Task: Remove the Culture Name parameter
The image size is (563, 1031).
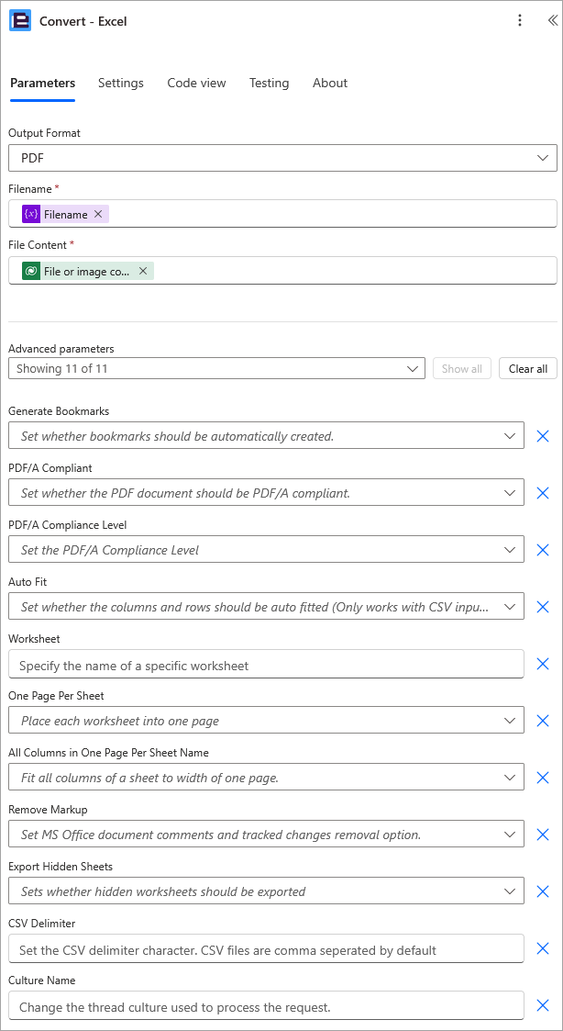Action: click(x=543, y=1004)
